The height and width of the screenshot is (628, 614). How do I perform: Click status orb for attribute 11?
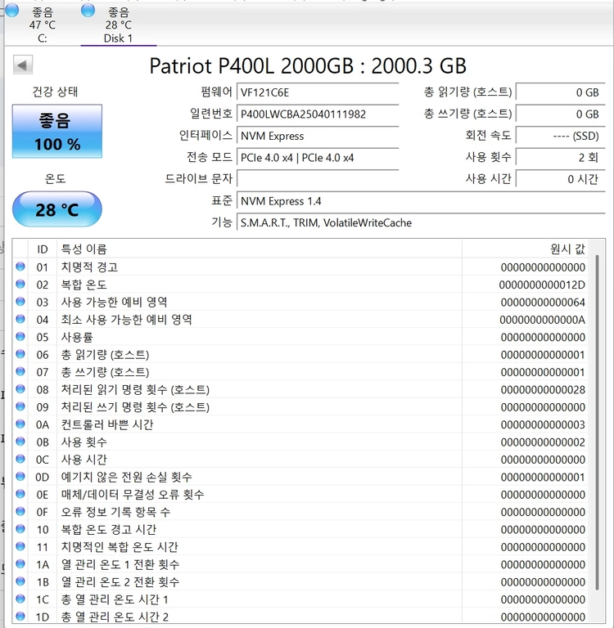coord(20,546)
